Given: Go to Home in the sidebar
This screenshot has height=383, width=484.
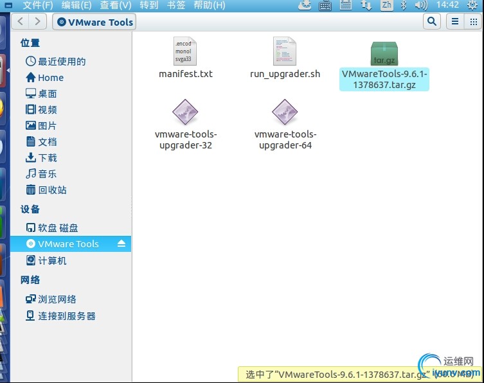Looking at the screenshot, I should (71, 78).
